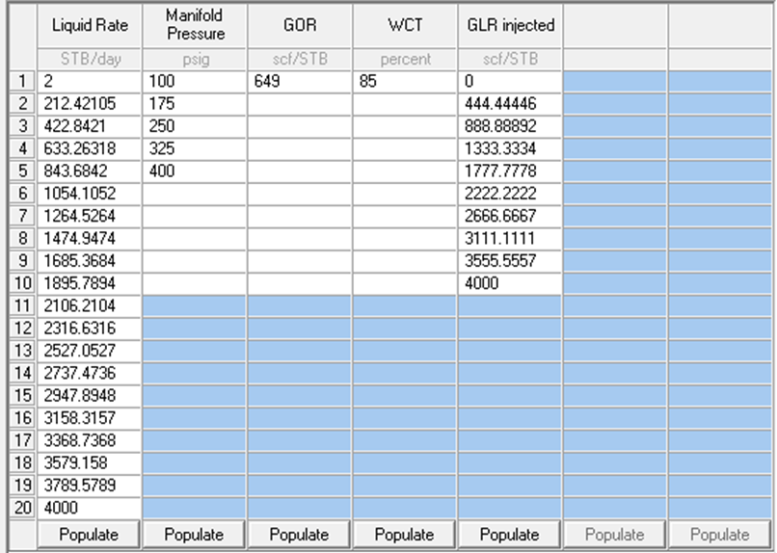Viewport: 777px width, 553px height.
Task: Click Populate button under Liquid Rate column
Action: click(x=90, y=534)
